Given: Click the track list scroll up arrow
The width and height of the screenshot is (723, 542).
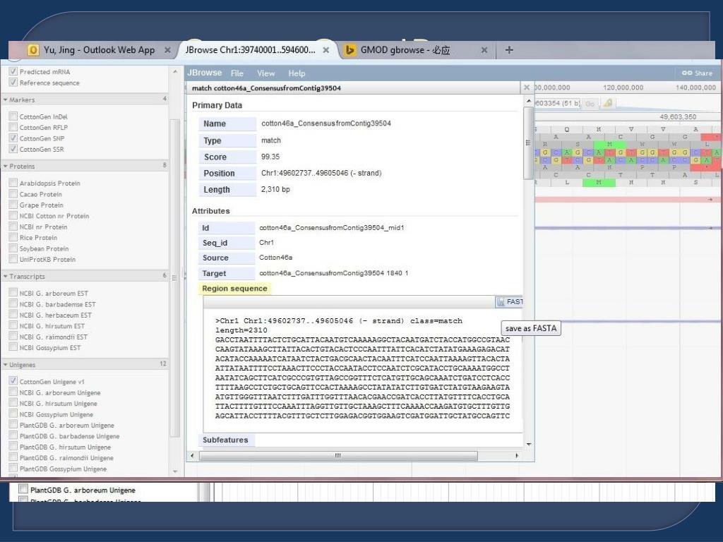Looking at the screenshot, I should tap(175, 72).
